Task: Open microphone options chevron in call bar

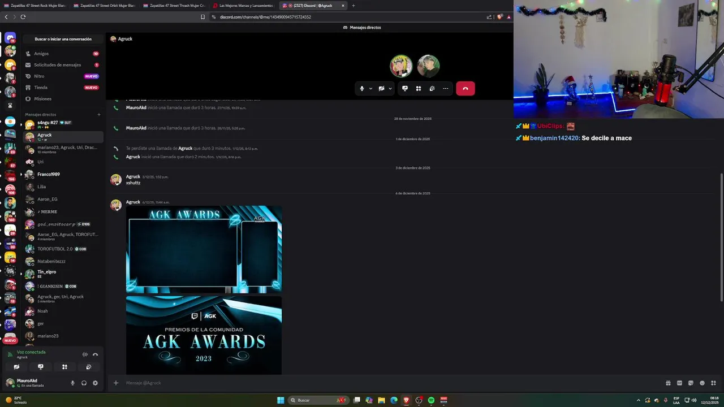Action: [x=370, y=88]
